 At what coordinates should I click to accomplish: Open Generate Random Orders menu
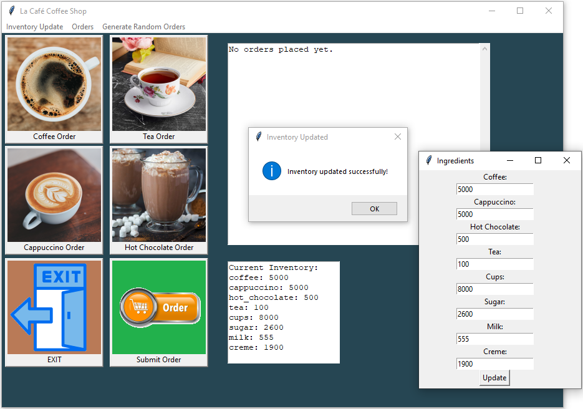coord(143,27)
